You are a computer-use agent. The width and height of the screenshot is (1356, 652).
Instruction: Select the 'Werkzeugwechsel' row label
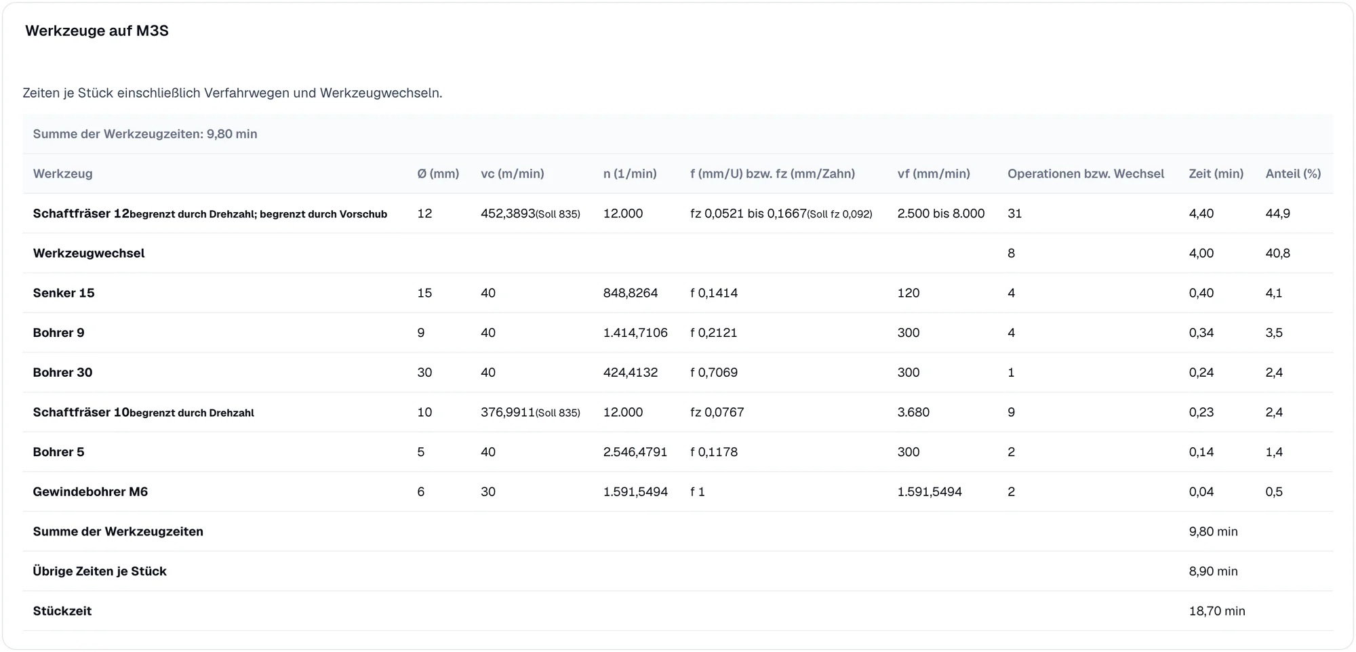[89, 253]
